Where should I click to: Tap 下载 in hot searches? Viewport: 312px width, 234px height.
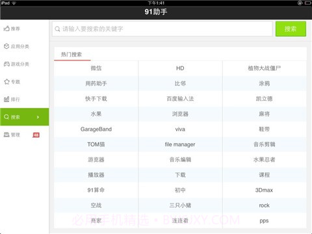(180, 175)
